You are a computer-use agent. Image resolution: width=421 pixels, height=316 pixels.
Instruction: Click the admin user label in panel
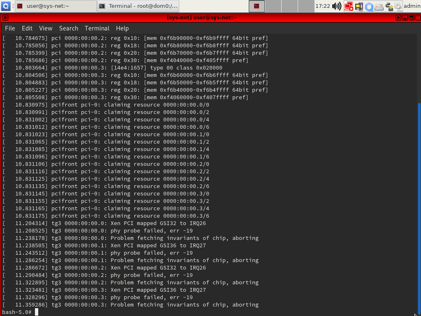pyautogui.click(x=412, y=6)
